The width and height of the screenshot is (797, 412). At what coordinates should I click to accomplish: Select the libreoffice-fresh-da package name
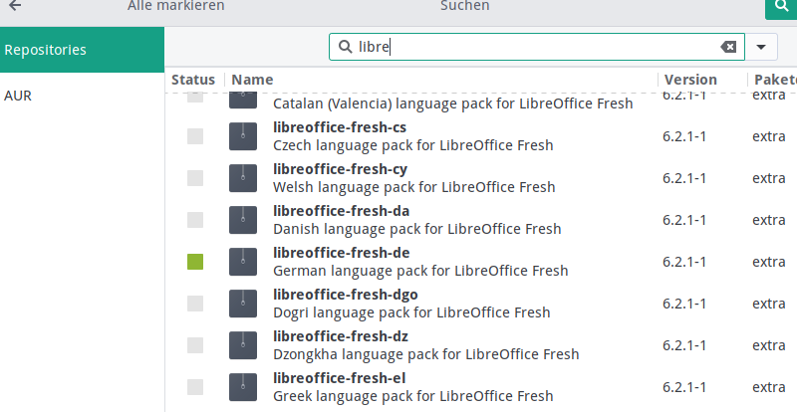pos(341,211)
